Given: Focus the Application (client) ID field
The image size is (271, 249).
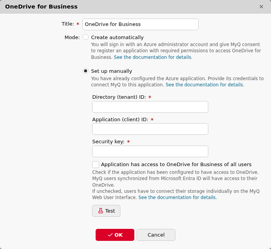Looking at the screenshot, I should [x=150, y=129].
